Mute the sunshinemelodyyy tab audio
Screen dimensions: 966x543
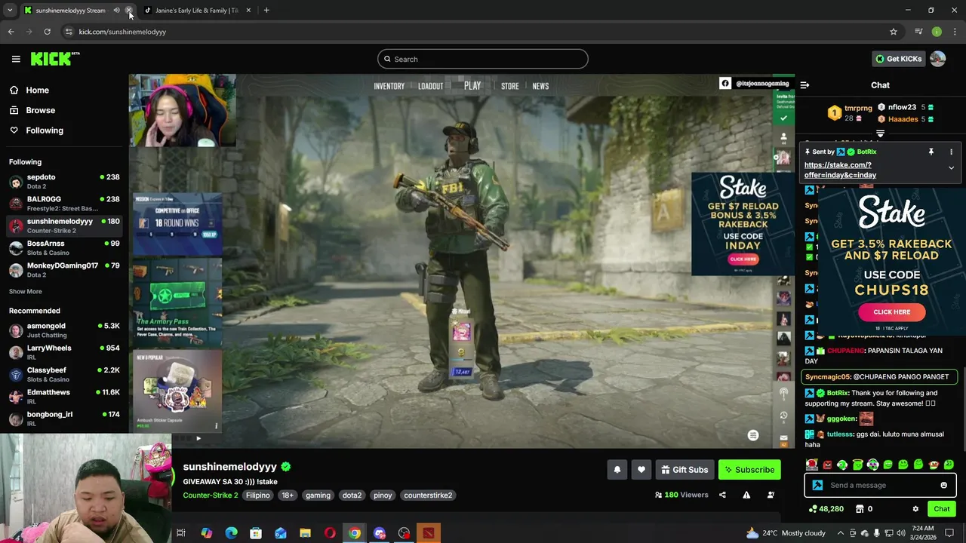tap(116, 11)
